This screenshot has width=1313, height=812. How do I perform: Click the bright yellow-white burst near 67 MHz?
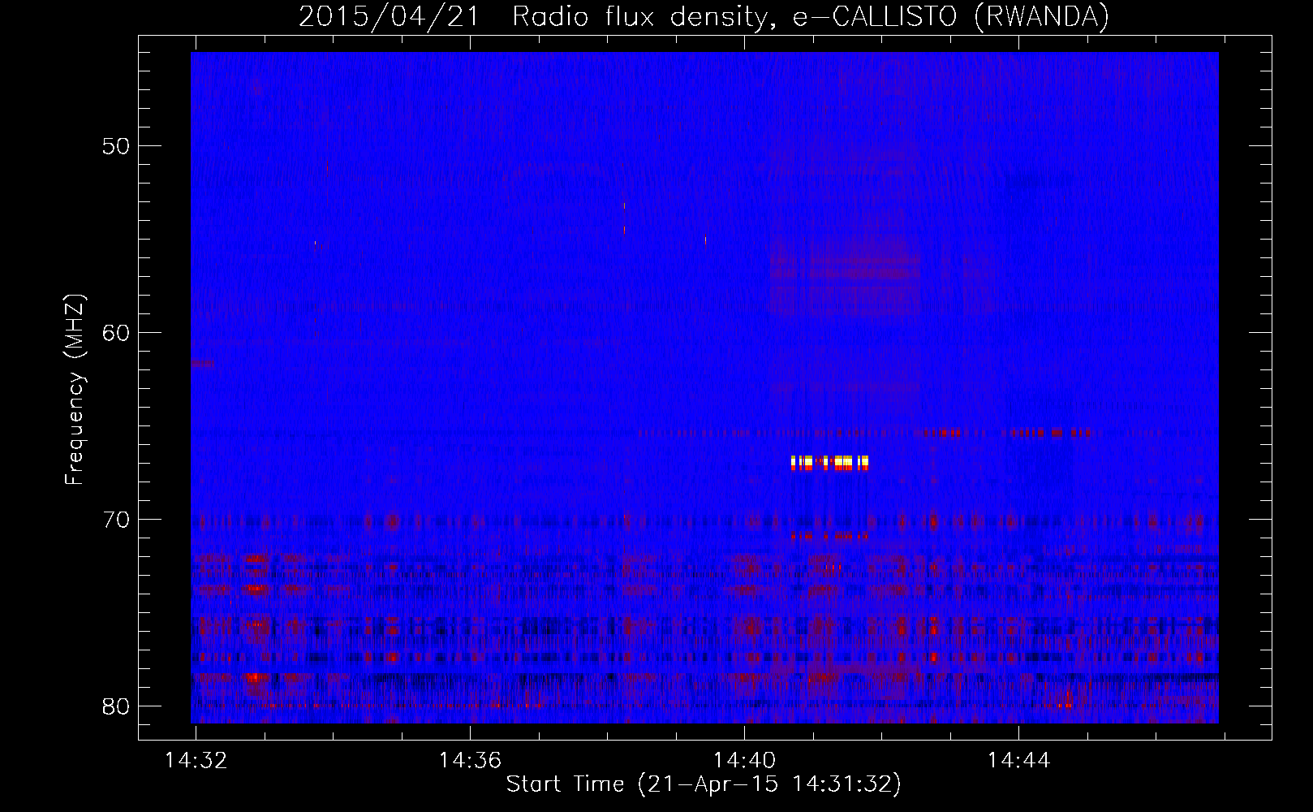point(830,463)
